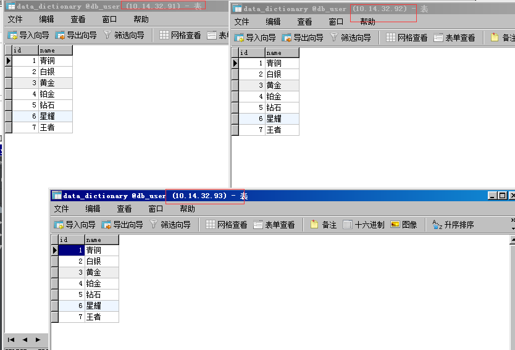Viewport: 515px width, 350px height.
Task: Switch to Grid View in 10.14.32.93 window
Action: click(x=226, y=225)
